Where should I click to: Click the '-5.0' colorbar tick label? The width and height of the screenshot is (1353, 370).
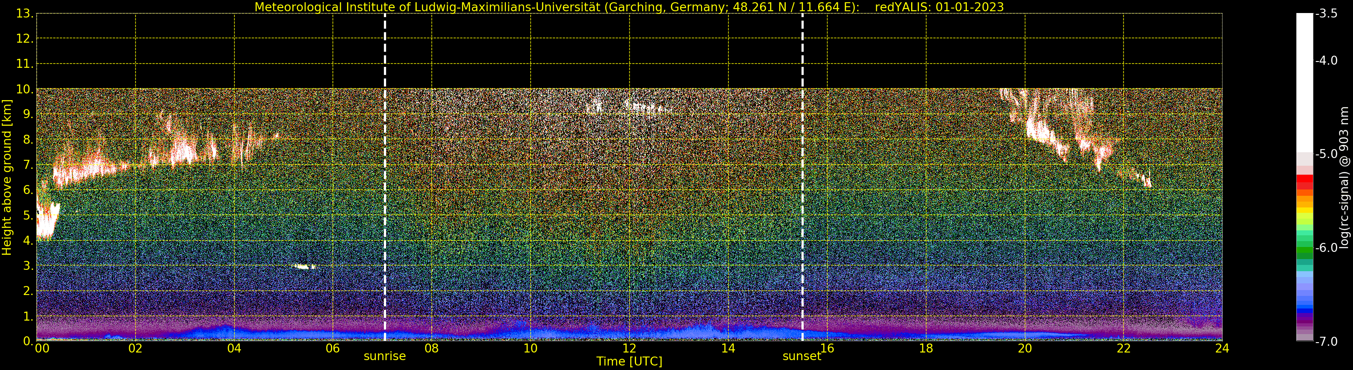click(x=1326, y=154)
